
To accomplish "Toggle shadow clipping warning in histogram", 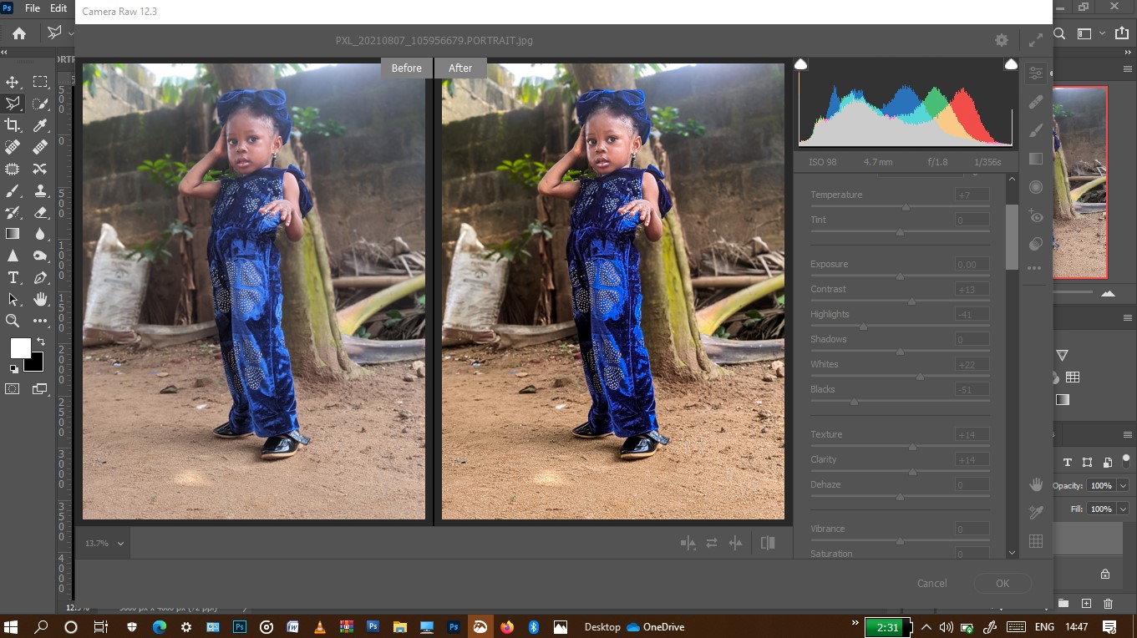I will 800,64.
